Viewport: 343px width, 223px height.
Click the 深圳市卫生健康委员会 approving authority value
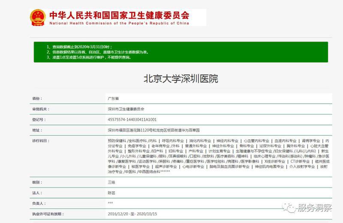[126, 109]
